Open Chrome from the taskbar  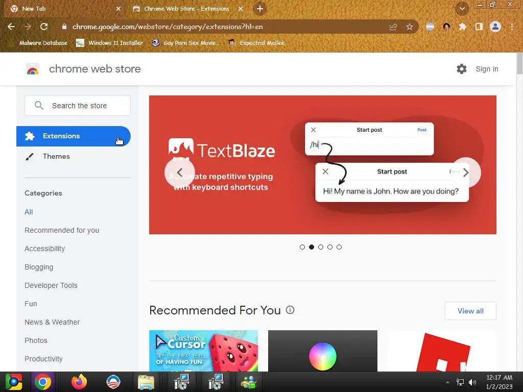click(x=43, y=382)
